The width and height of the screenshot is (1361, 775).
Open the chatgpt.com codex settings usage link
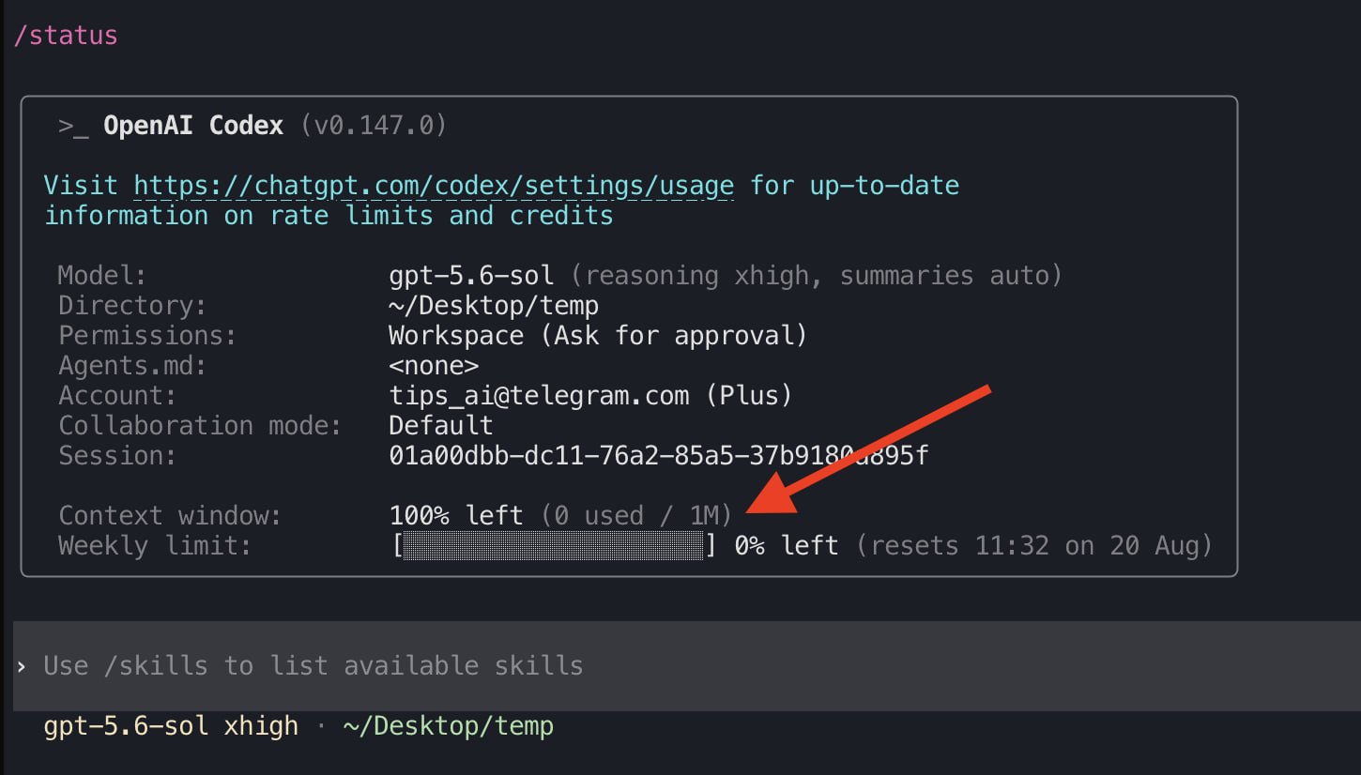(434, 186)
